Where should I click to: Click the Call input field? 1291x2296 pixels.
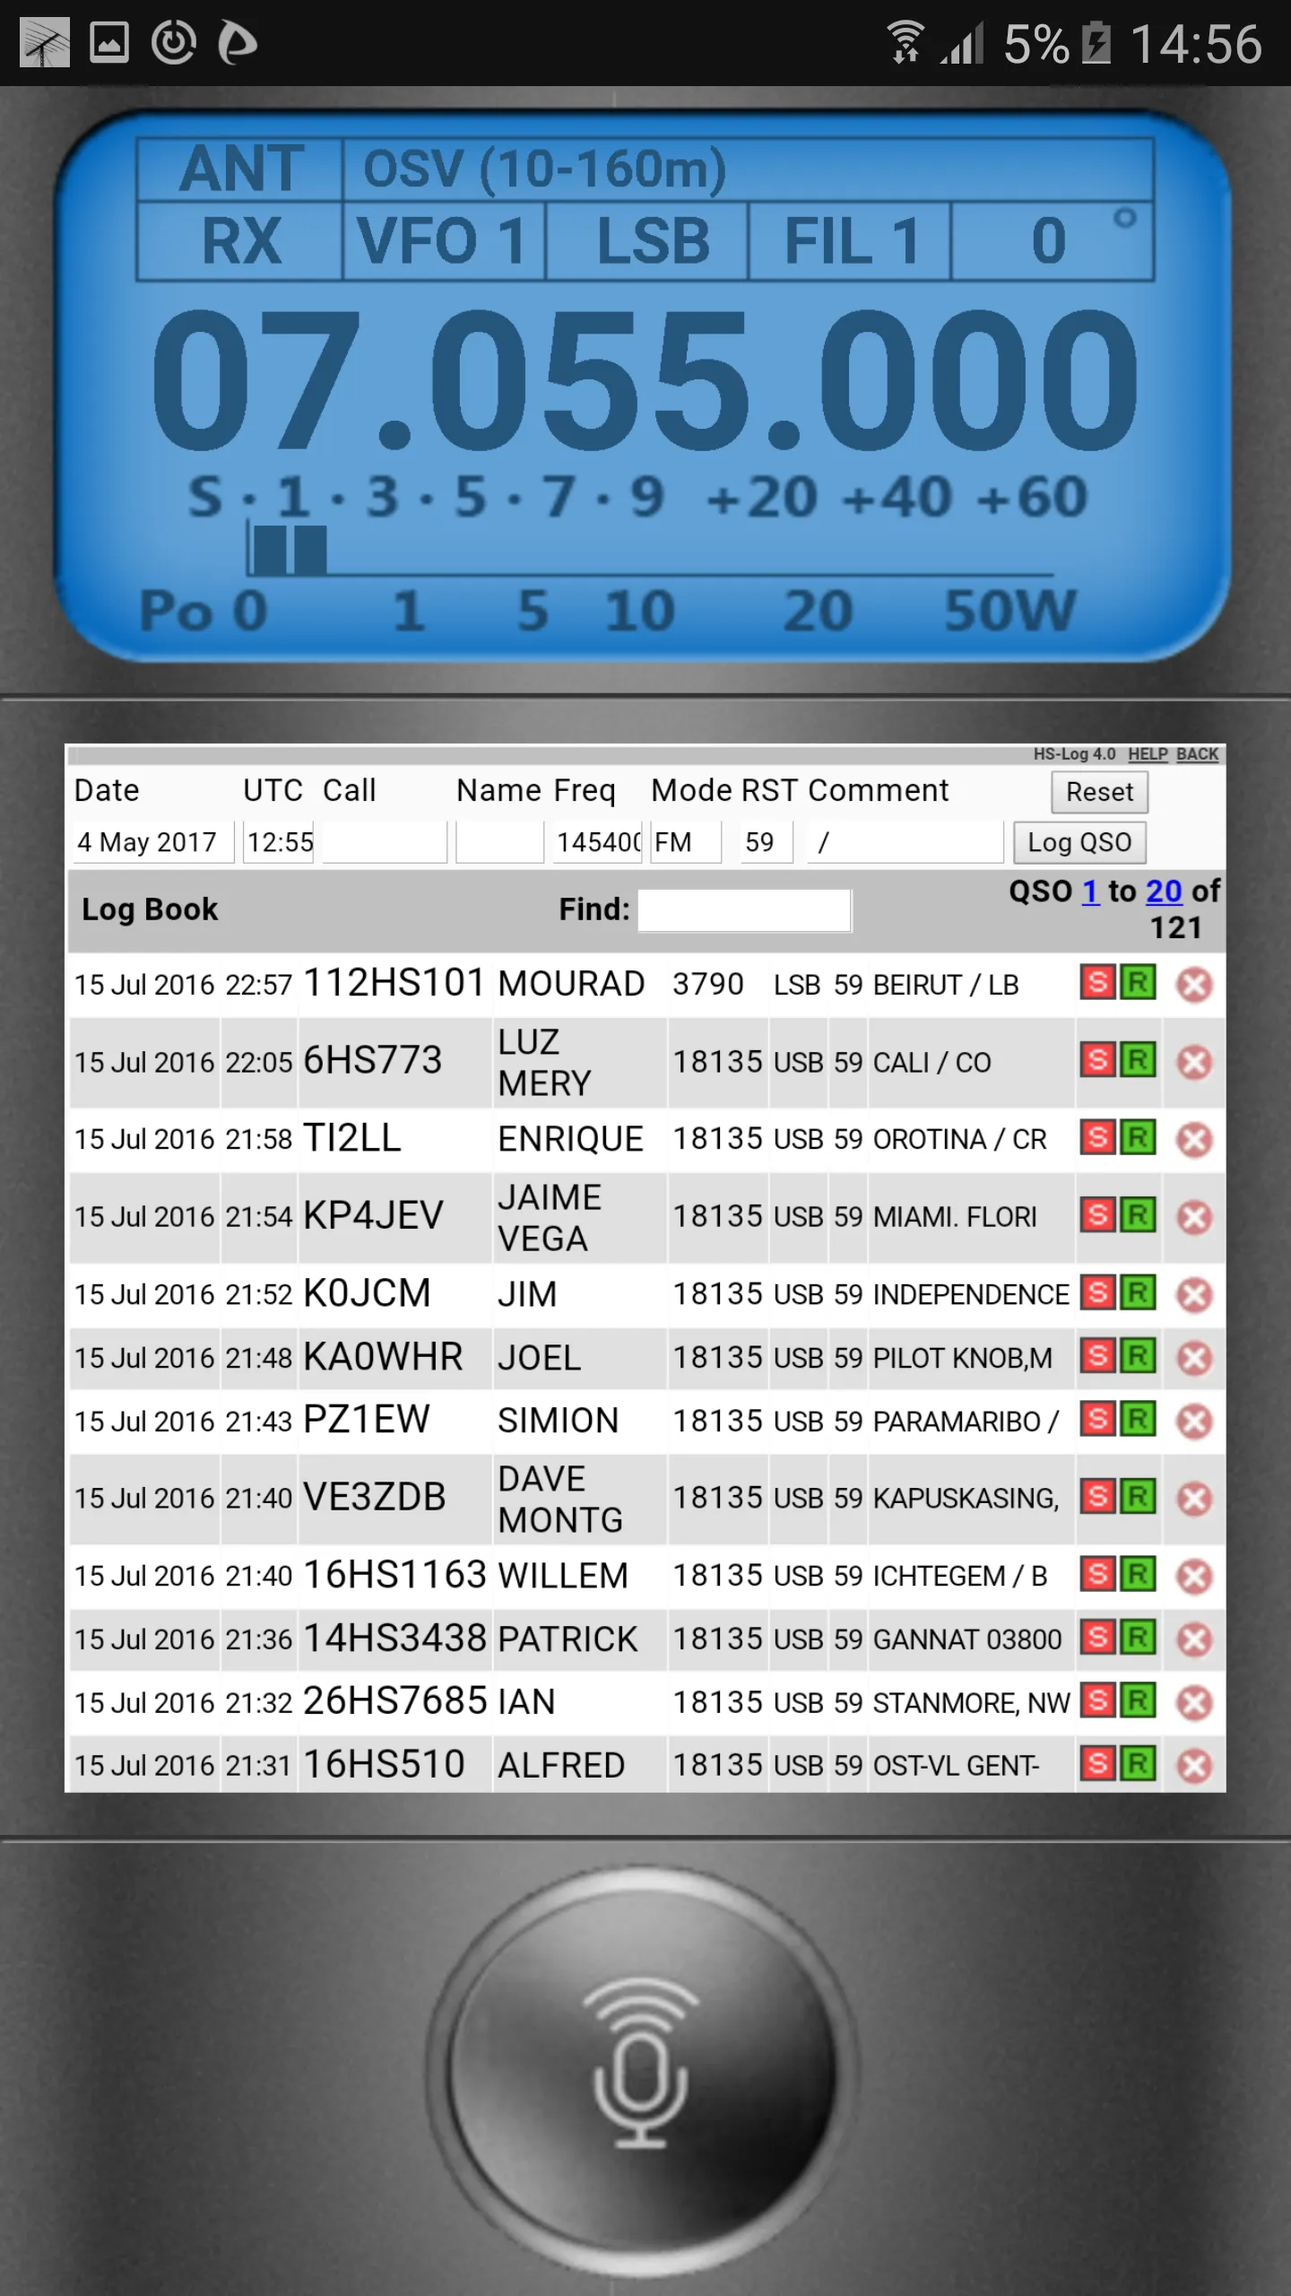[385, 842]
